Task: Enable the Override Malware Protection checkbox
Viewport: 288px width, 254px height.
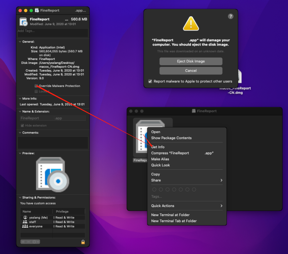Action: [36, 86]
